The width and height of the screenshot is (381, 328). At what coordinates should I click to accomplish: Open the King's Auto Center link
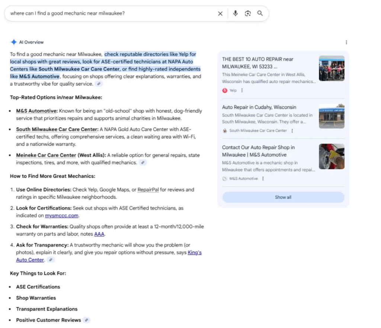click(194, 253)
